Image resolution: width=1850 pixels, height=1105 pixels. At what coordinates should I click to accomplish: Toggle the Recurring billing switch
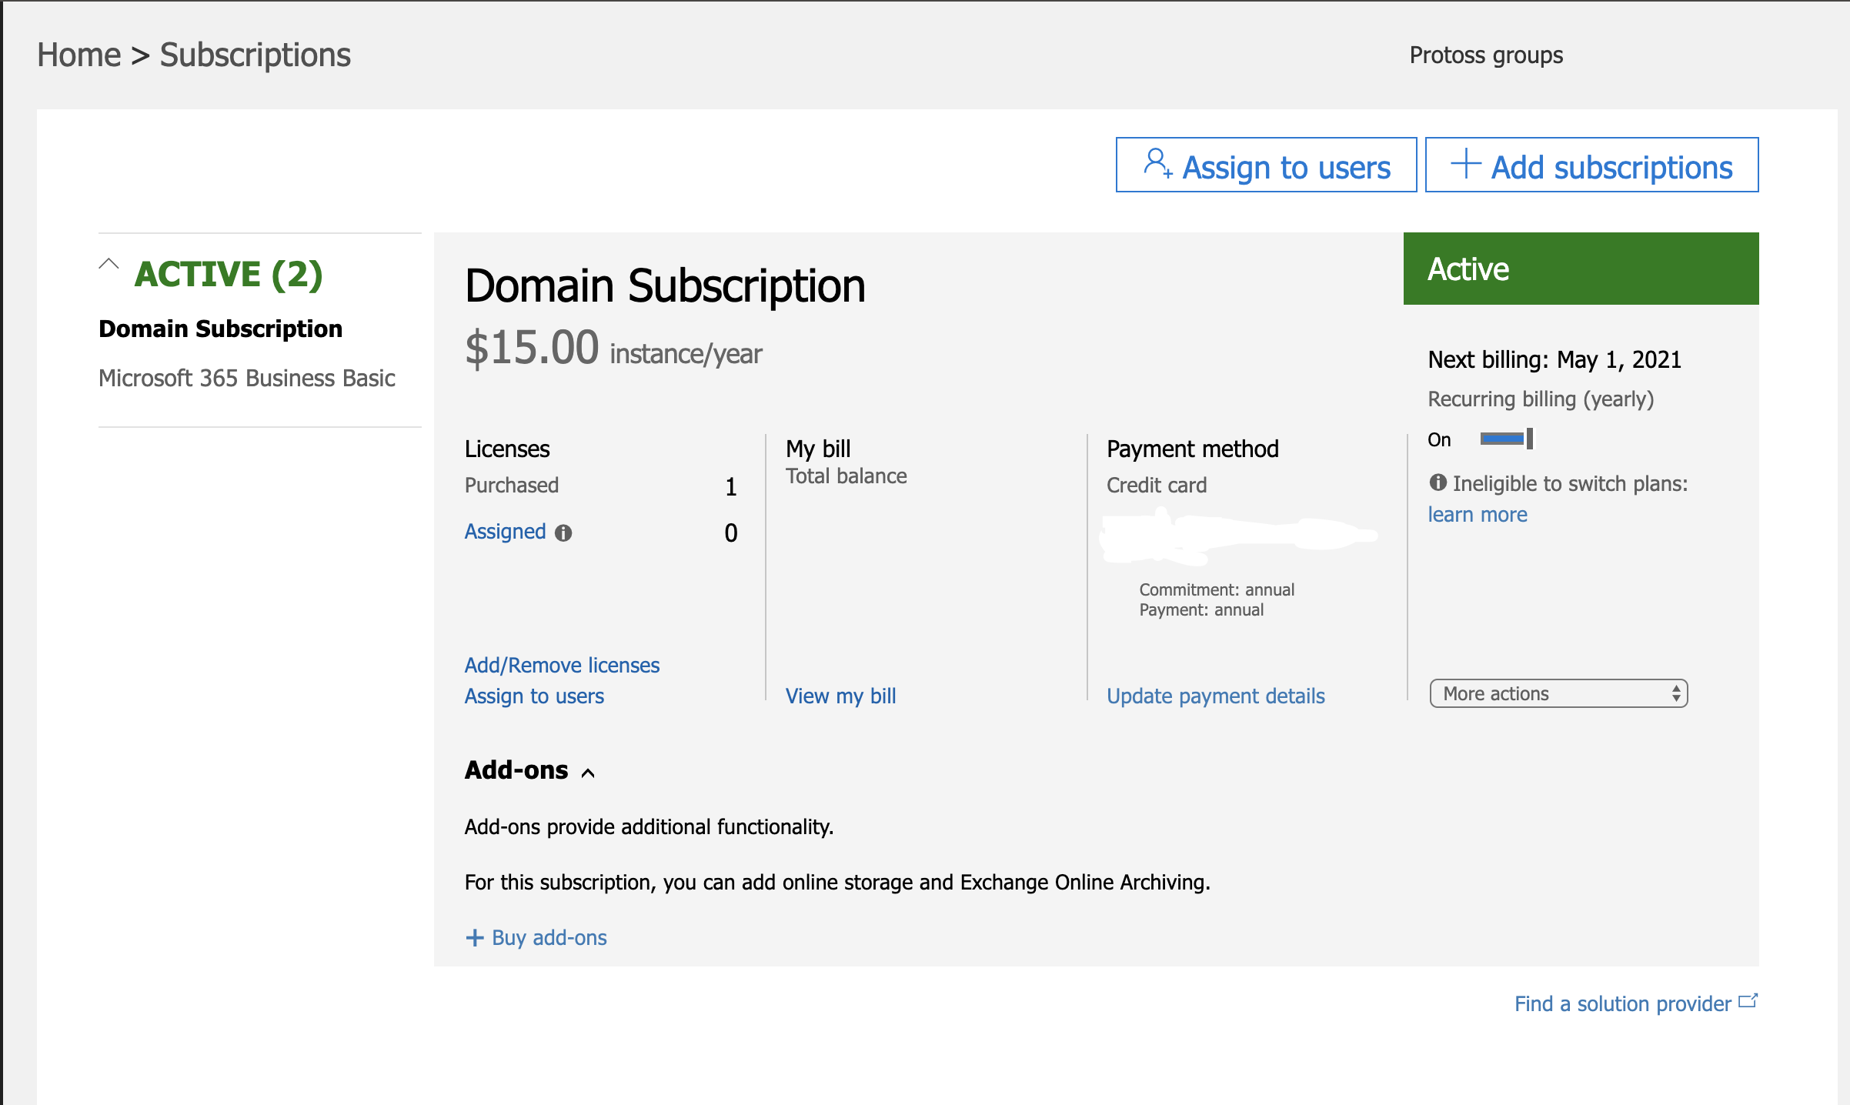1506,439
